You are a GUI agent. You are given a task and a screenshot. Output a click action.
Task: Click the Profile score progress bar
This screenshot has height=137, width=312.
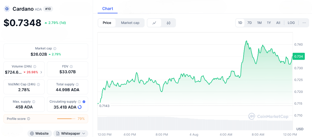(66, 119)
